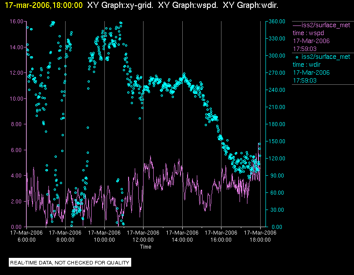The image size is (354, 275).
Task: Click the cyan circle legend marker
Action: tap(297, 57)
